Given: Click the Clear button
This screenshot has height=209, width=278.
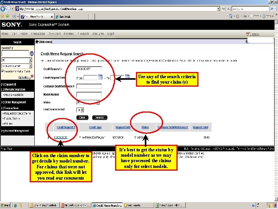Looking at the screenshot, I should [82, 118].
